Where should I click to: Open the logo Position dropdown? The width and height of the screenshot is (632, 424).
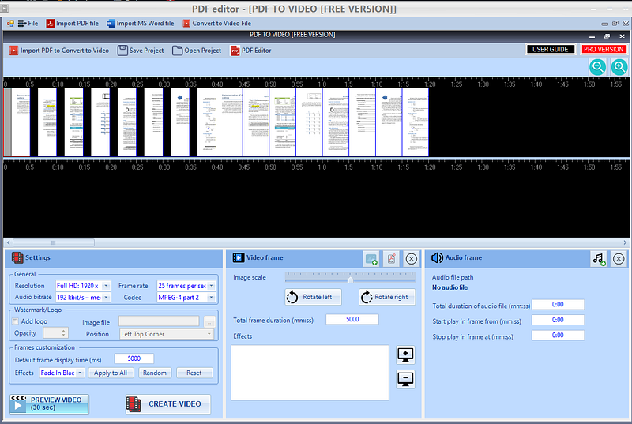pos(167,334)
